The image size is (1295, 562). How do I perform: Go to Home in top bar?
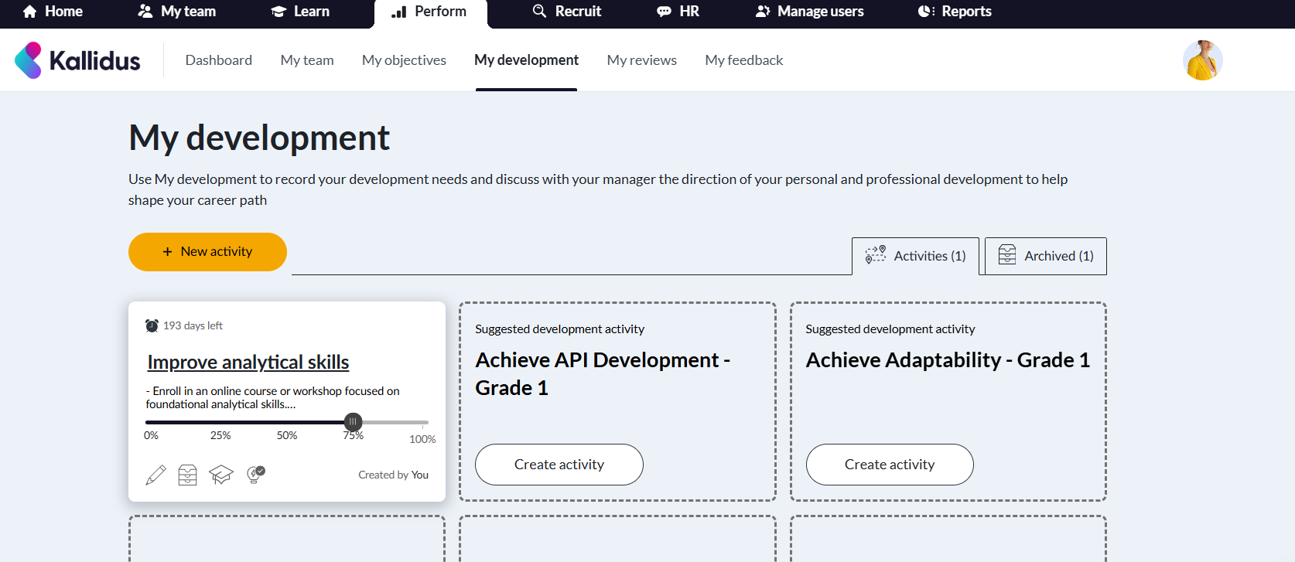click(x=53, y=12)
